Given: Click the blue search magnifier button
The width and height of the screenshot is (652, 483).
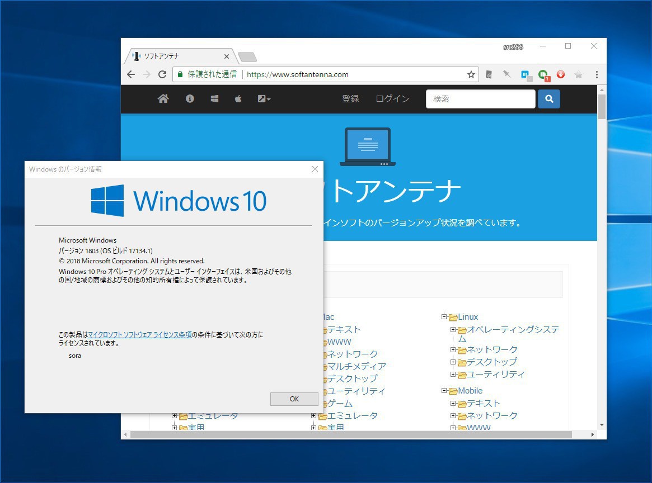Looking at the screenshot, I should [549, 99].
